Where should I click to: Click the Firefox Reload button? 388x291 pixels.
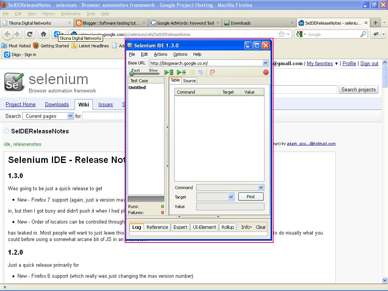[30, 34]
